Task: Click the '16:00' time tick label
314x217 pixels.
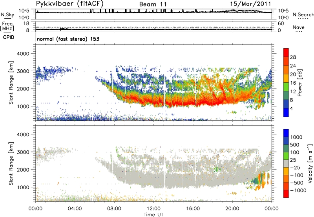Action: coord(193,209)
